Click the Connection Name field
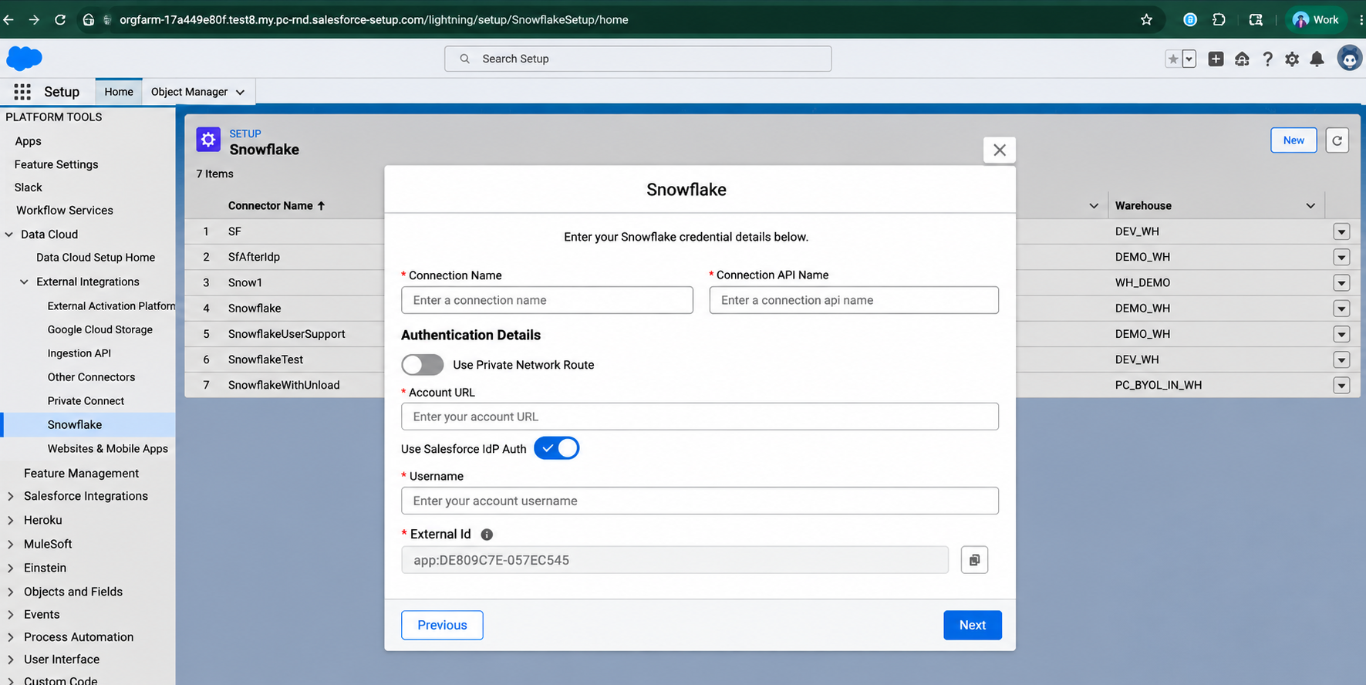The image size is (1366, 685). coord(547,300)
